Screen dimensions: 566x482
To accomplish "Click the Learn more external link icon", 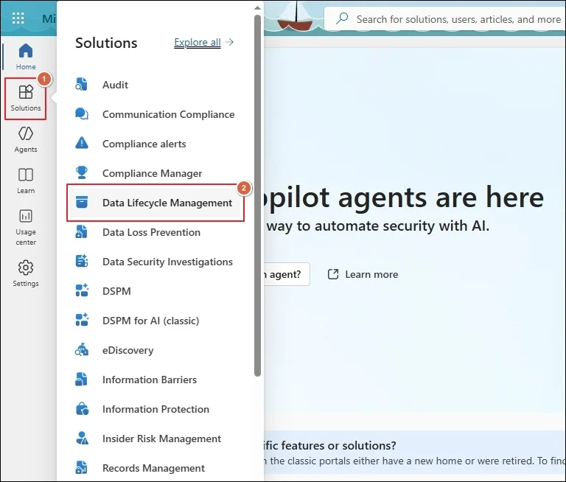I will [333, 274].
